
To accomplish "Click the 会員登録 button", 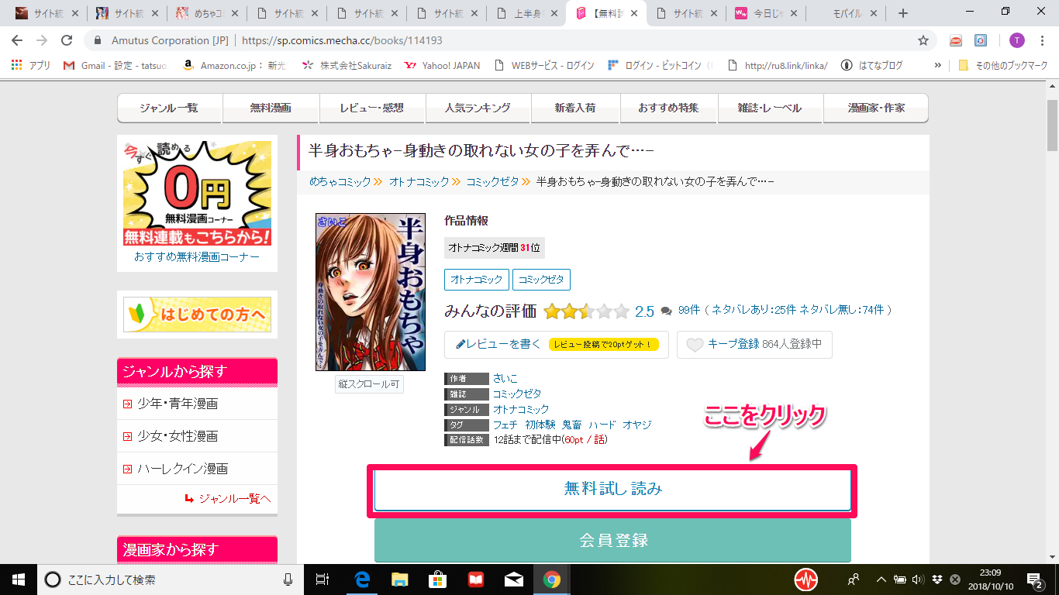I will [x=612, y=541].
